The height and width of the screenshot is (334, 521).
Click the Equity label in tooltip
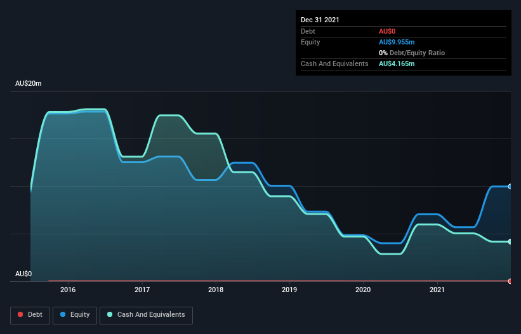click(310, 42)
